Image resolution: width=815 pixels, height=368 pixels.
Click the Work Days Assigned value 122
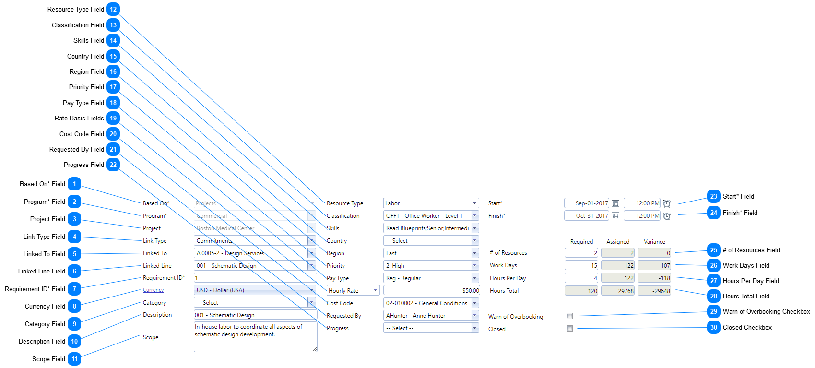(618, 265)
